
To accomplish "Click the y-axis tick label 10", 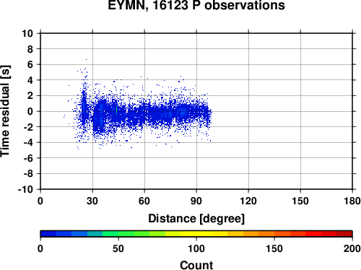I will 27,33.
